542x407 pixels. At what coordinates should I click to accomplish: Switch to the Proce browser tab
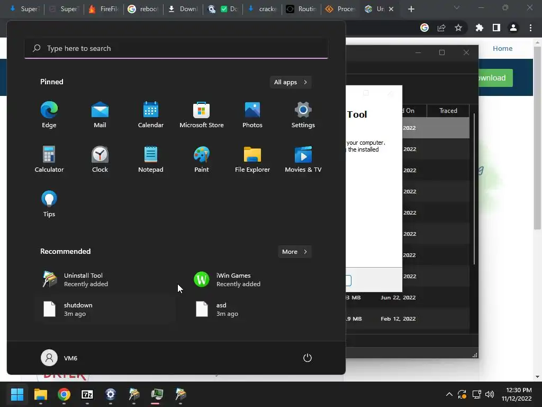click(x=341, y=9)
